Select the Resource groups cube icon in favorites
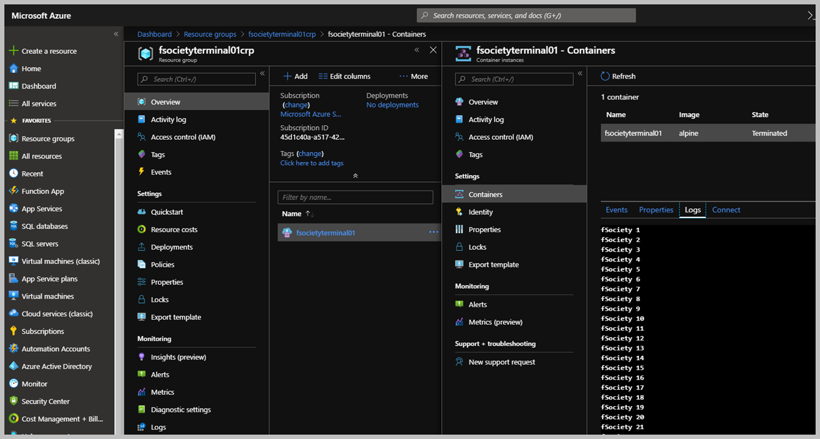Image resolution: width=820 pixels, height=439 pixels. (x=13, y=139)
